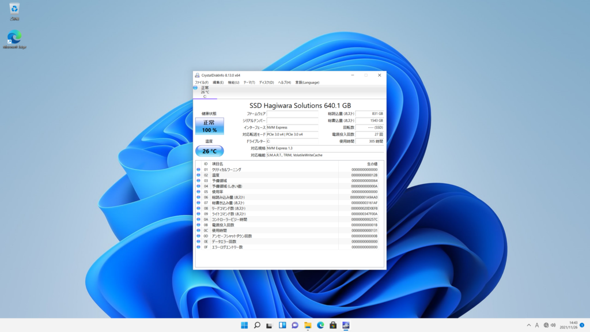Click the CrystalDiskInfo title bar icon

[197, 76]
